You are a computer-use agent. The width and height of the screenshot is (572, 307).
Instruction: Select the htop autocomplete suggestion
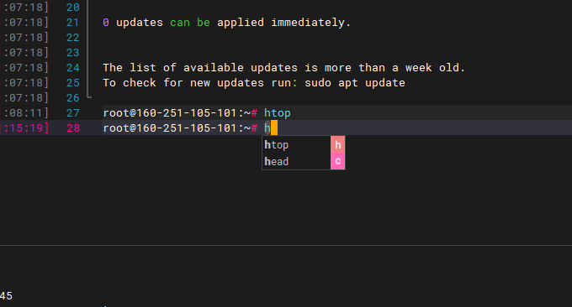pyautogui.click(x=296, y=145)
